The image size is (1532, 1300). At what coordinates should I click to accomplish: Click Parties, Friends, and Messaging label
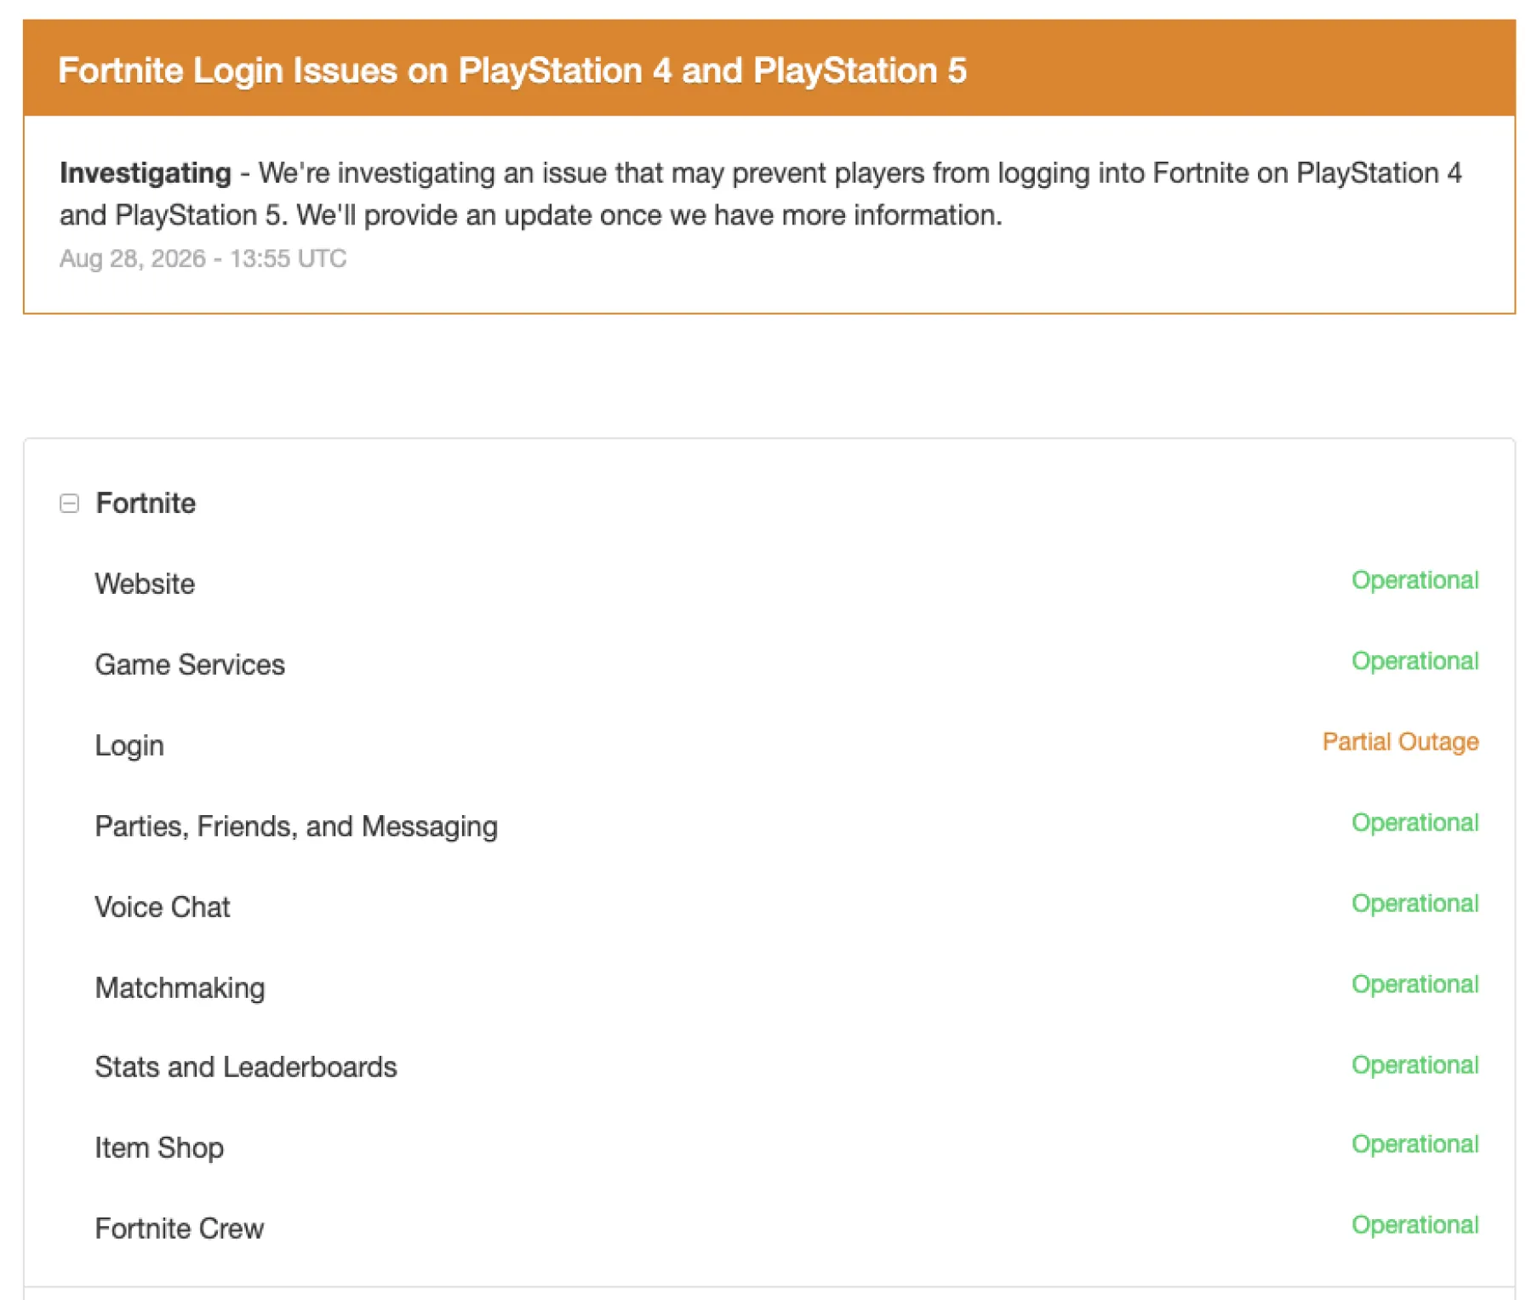pyautogui.click(x=296, y=826)
